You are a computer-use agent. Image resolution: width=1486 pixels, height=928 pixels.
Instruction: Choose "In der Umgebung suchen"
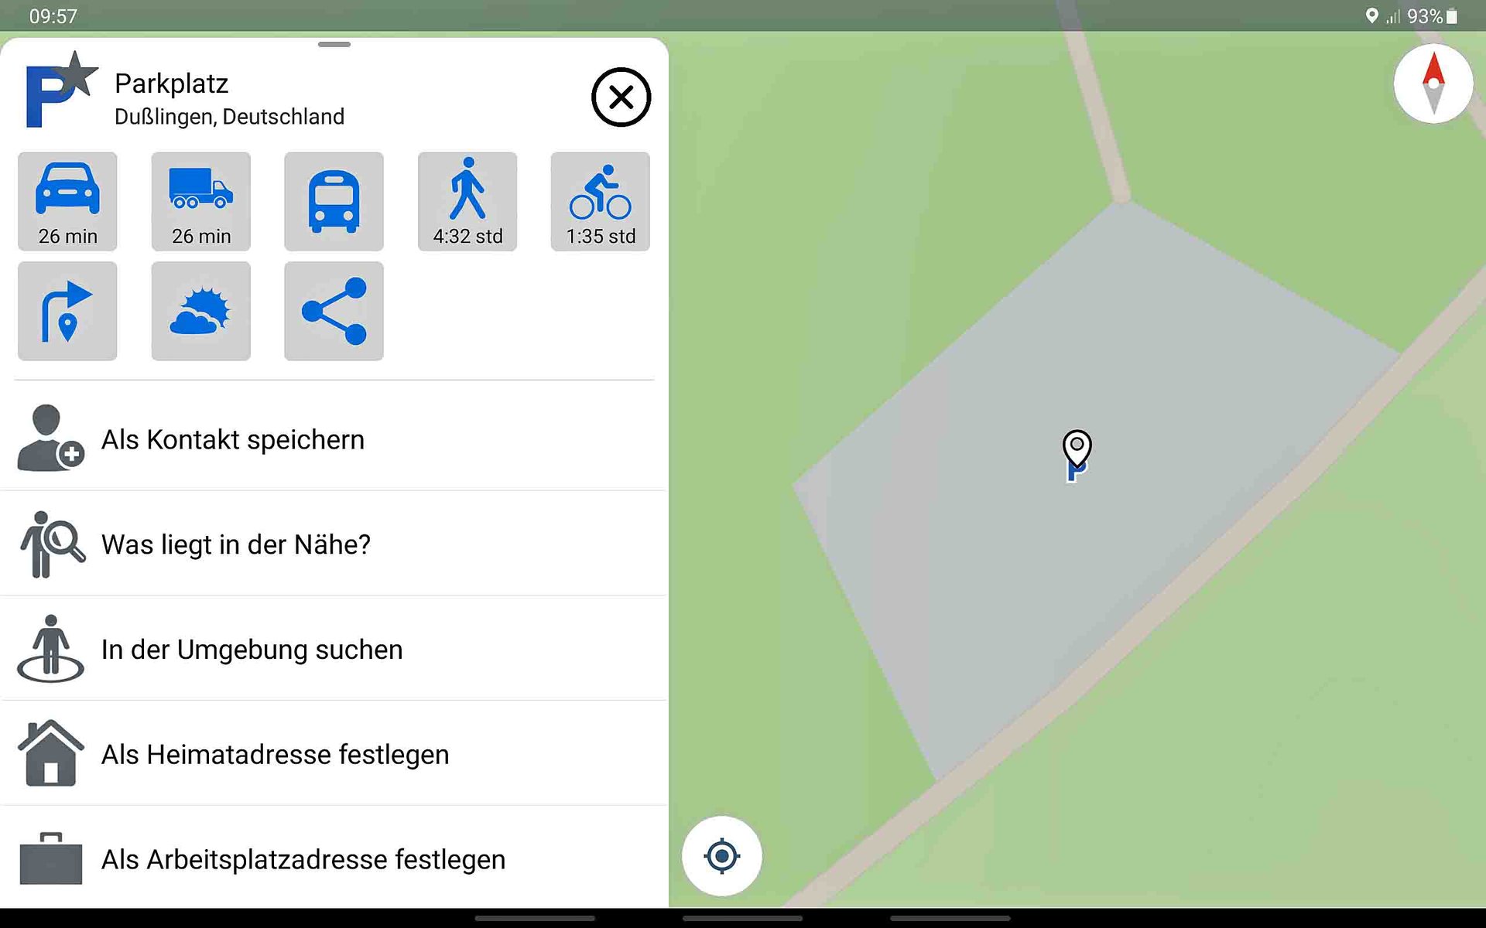pyautogui.click(x=334, y=650)
